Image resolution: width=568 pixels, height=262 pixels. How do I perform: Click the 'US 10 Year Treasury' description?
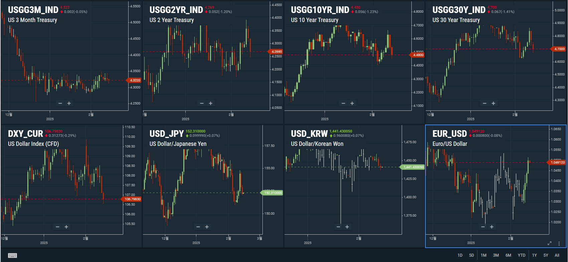point(315,20)
